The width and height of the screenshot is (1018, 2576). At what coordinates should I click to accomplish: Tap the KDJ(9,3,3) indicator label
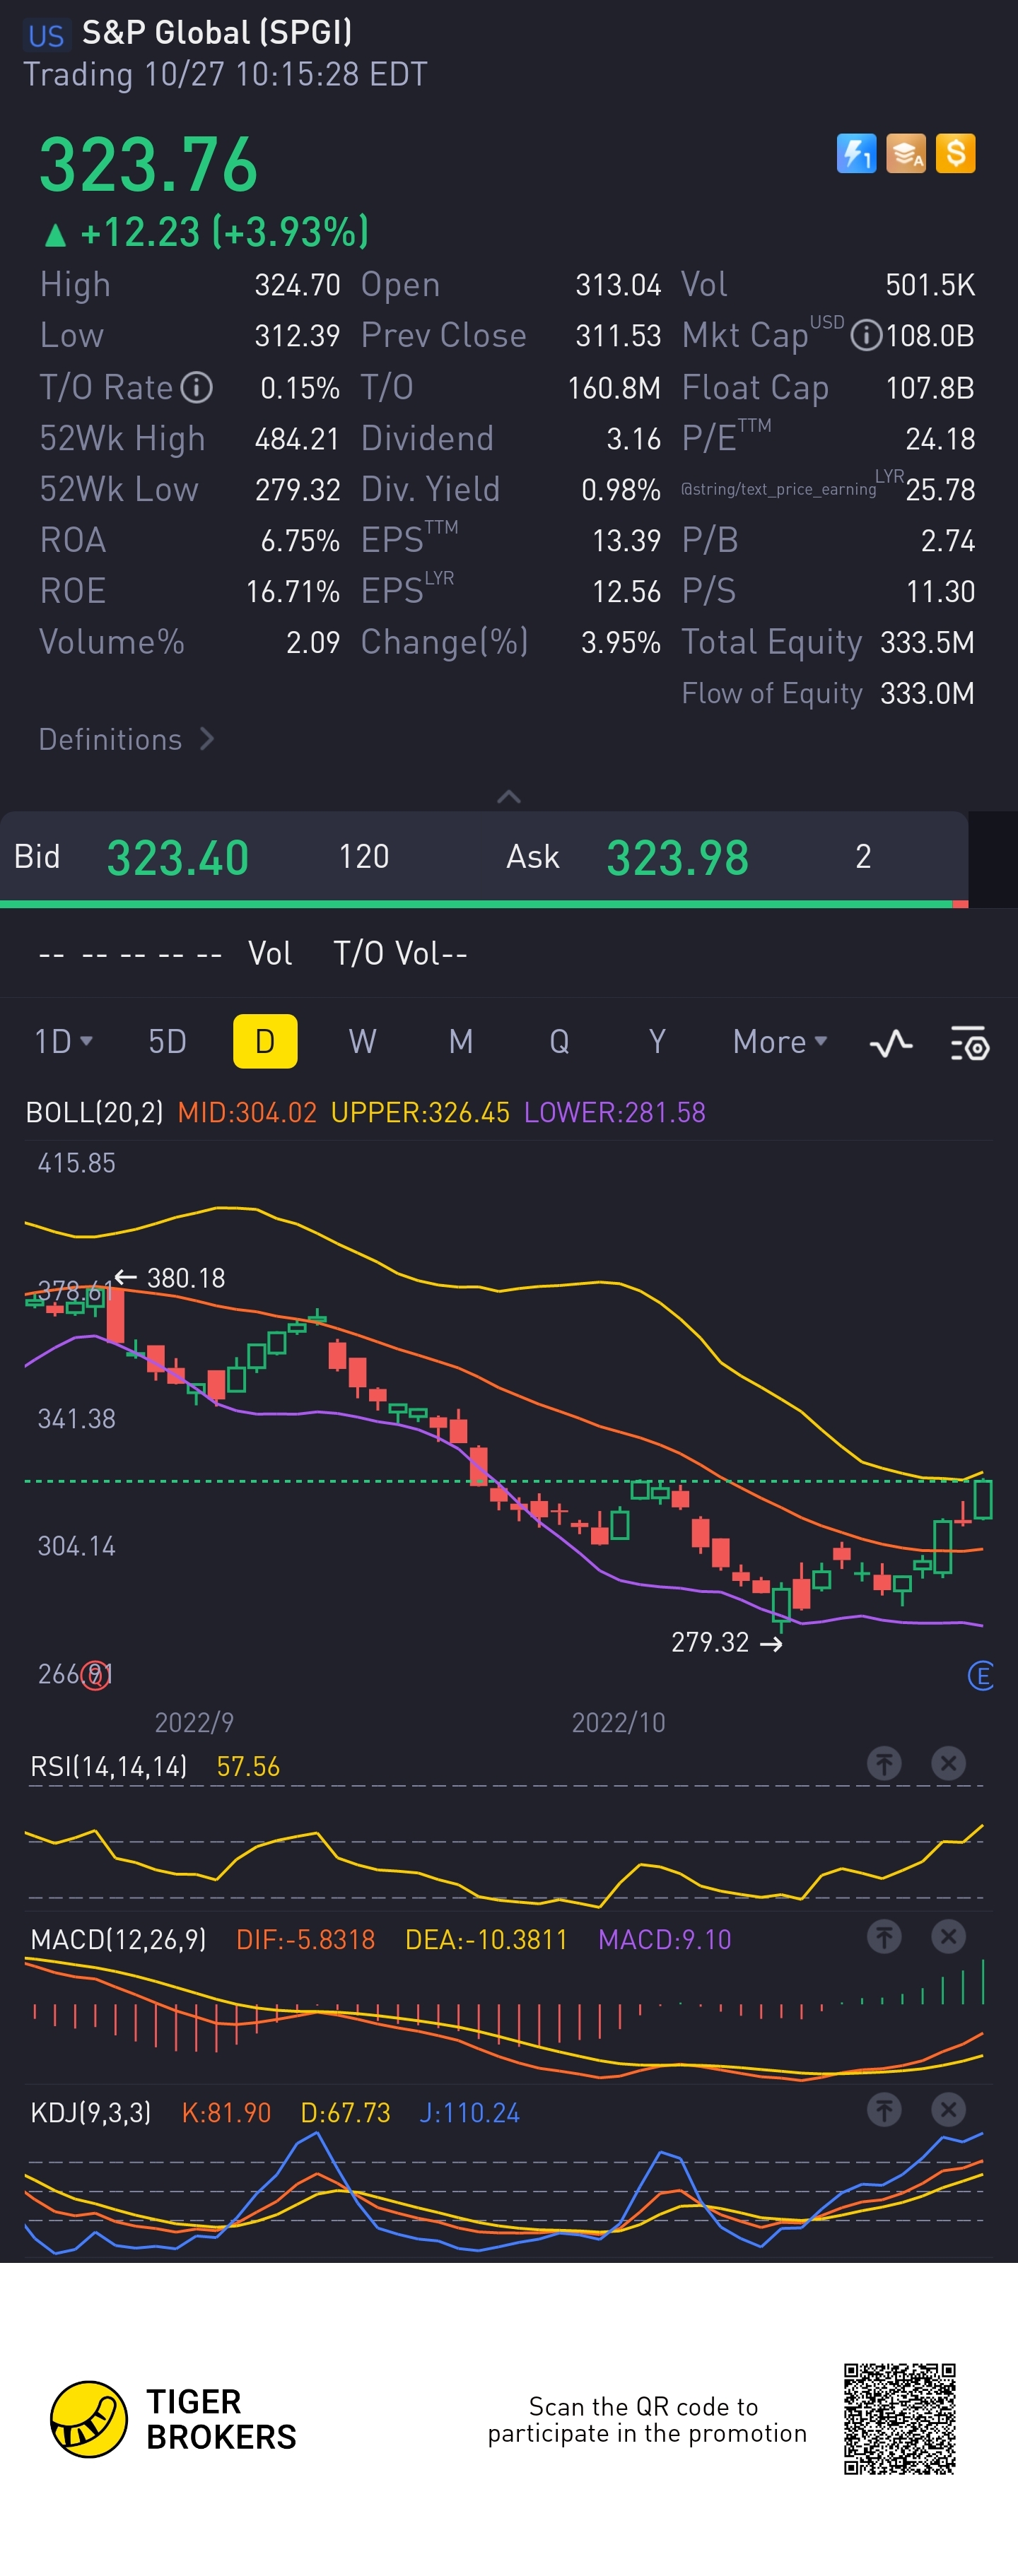(x=91, y=2113)
